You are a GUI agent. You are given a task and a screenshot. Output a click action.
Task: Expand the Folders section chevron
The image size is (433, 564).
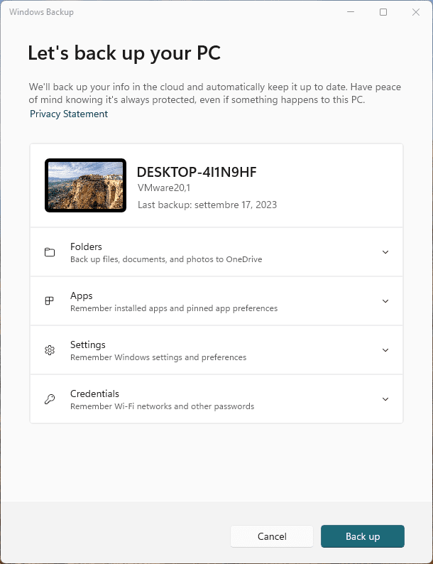(385, 252)
